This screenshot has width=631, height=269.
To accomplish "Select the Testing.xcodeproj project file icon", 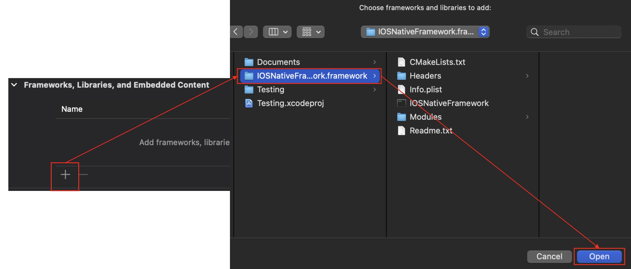I will click(x=249, y=103).
